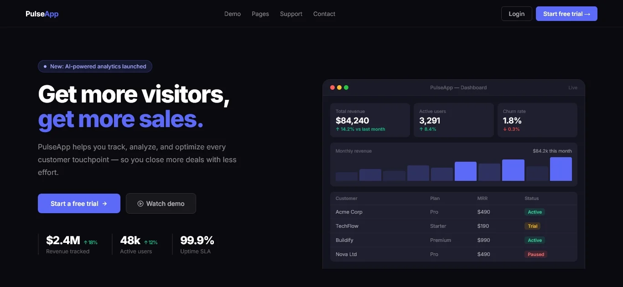Click the Paused badge for Nova Ltd
The image size is (623, 287).
[536, 254]
